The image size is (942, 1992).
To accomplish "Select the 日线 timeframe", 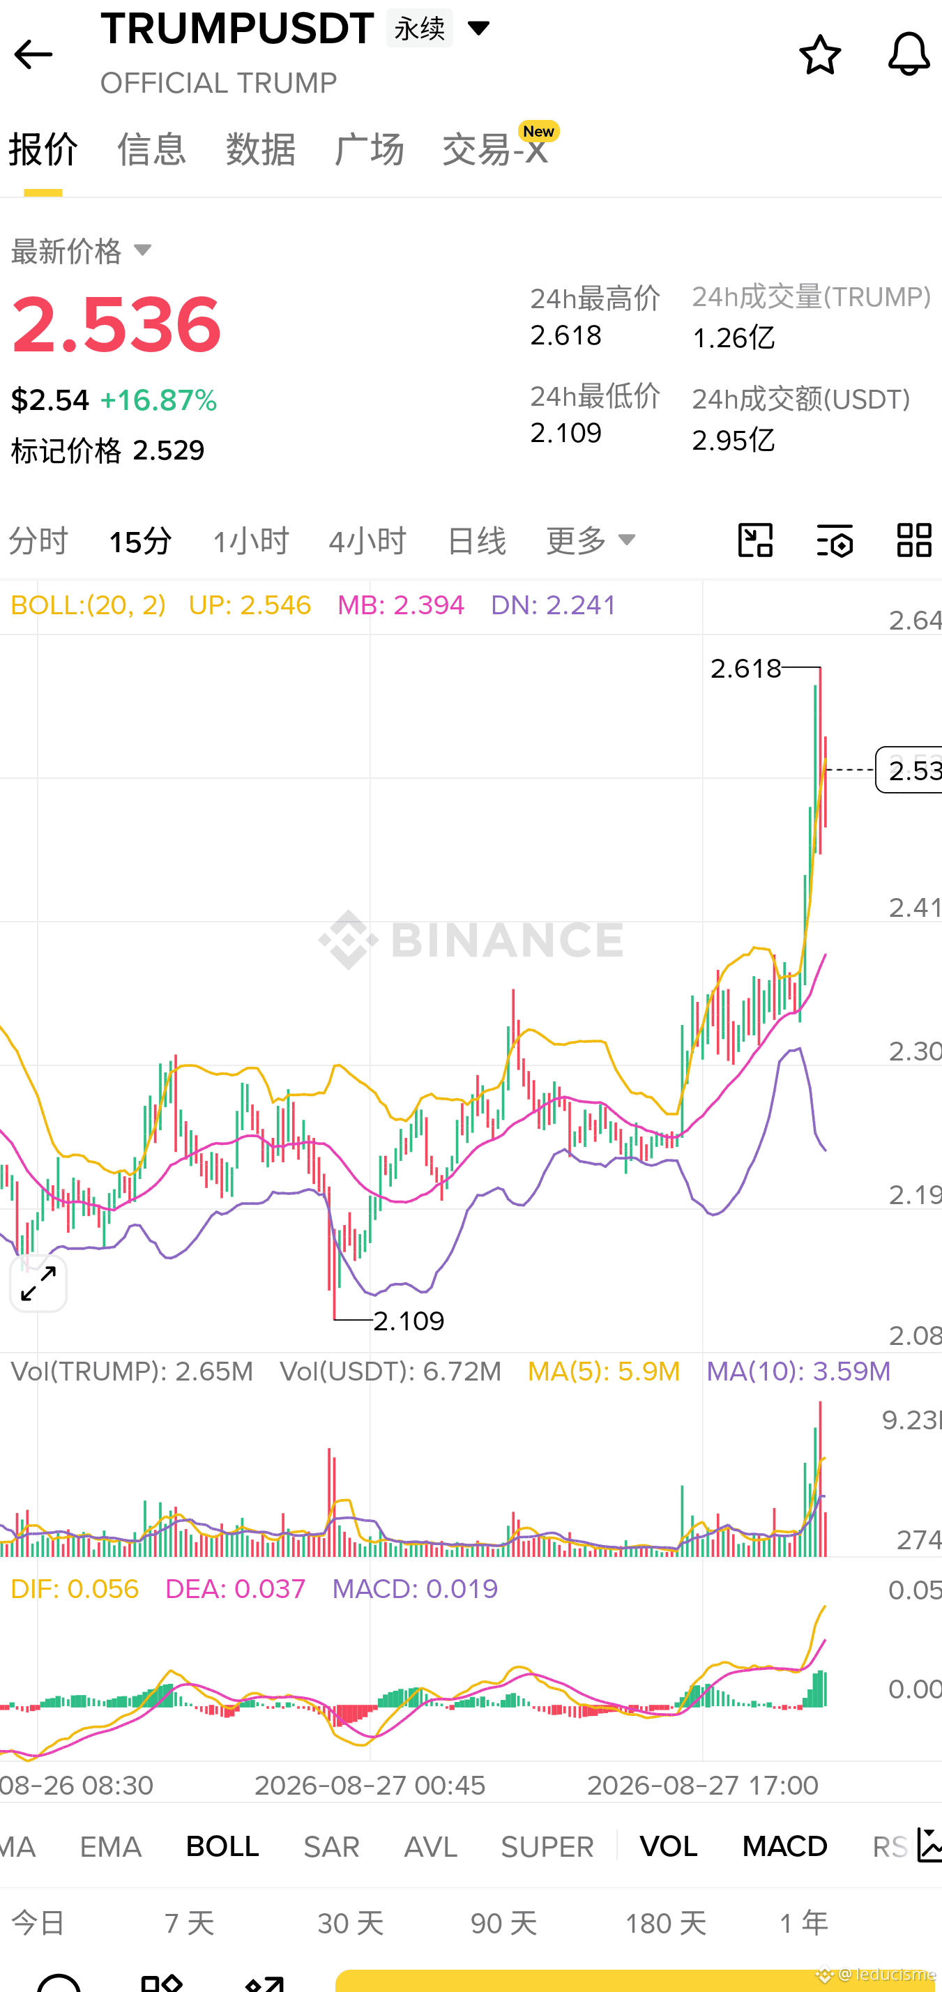I will tap(476, 540).
